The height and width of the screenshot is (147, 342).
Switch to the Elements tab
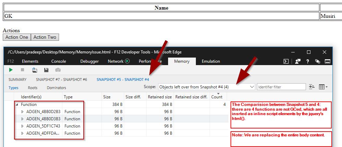point(30,61)
